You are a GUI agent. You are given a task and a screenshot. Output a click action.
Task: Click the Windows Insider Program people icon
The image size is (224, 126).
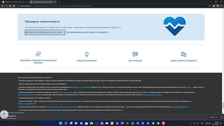(38, 54)
